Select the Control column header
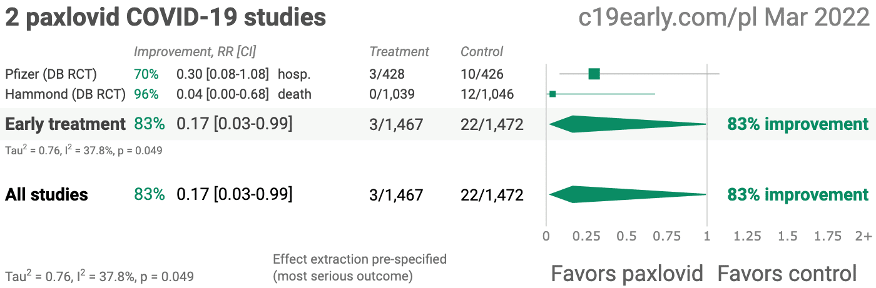The width and height of the screenshot is (876, 288). tap(482, 52)
